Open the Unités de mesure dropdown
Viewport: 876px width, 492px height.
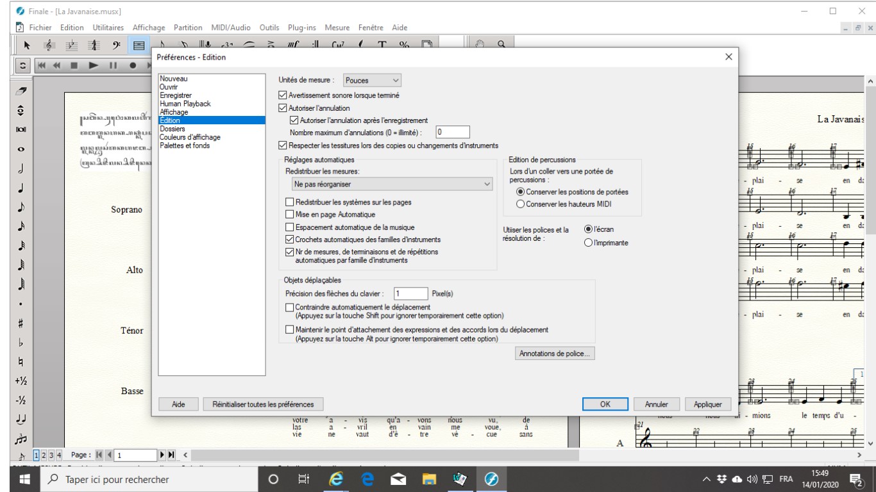tap(372, 80)
